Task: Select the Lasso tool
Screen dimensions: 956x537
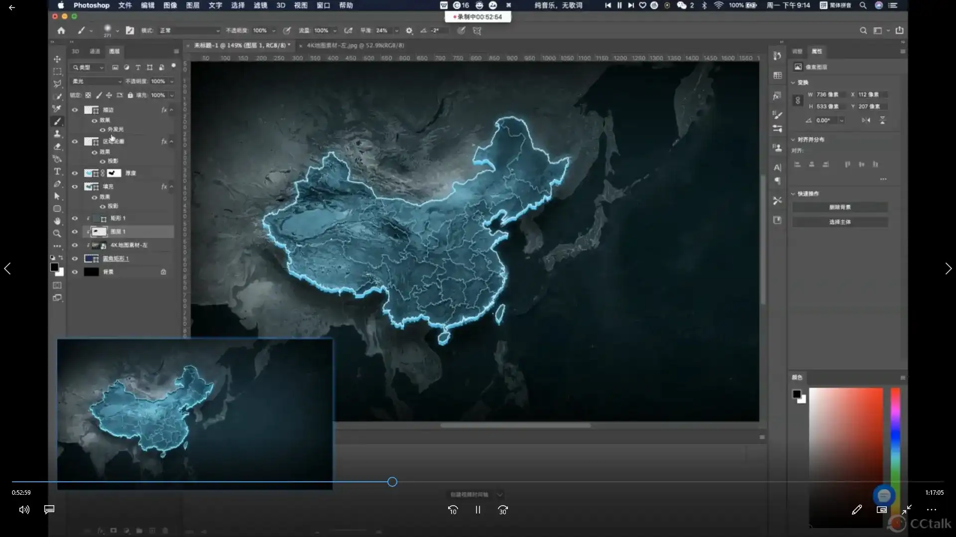Action: coord(57,84)
